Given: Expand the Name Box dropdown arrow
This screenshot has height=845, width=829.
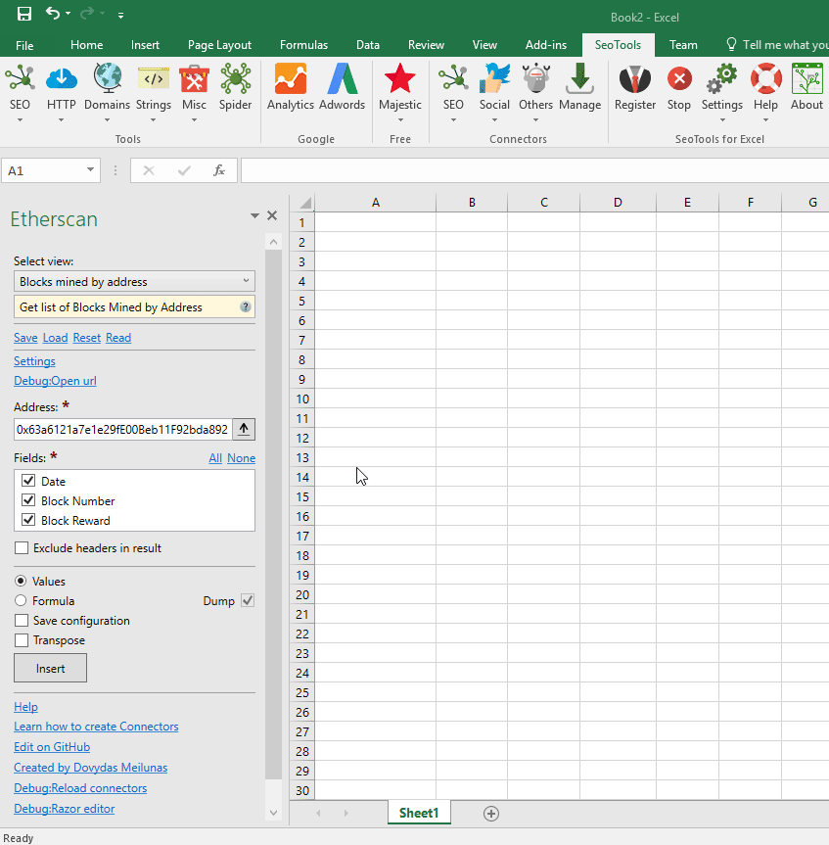Looking at the screenshot, I should [x=90, y=170].
